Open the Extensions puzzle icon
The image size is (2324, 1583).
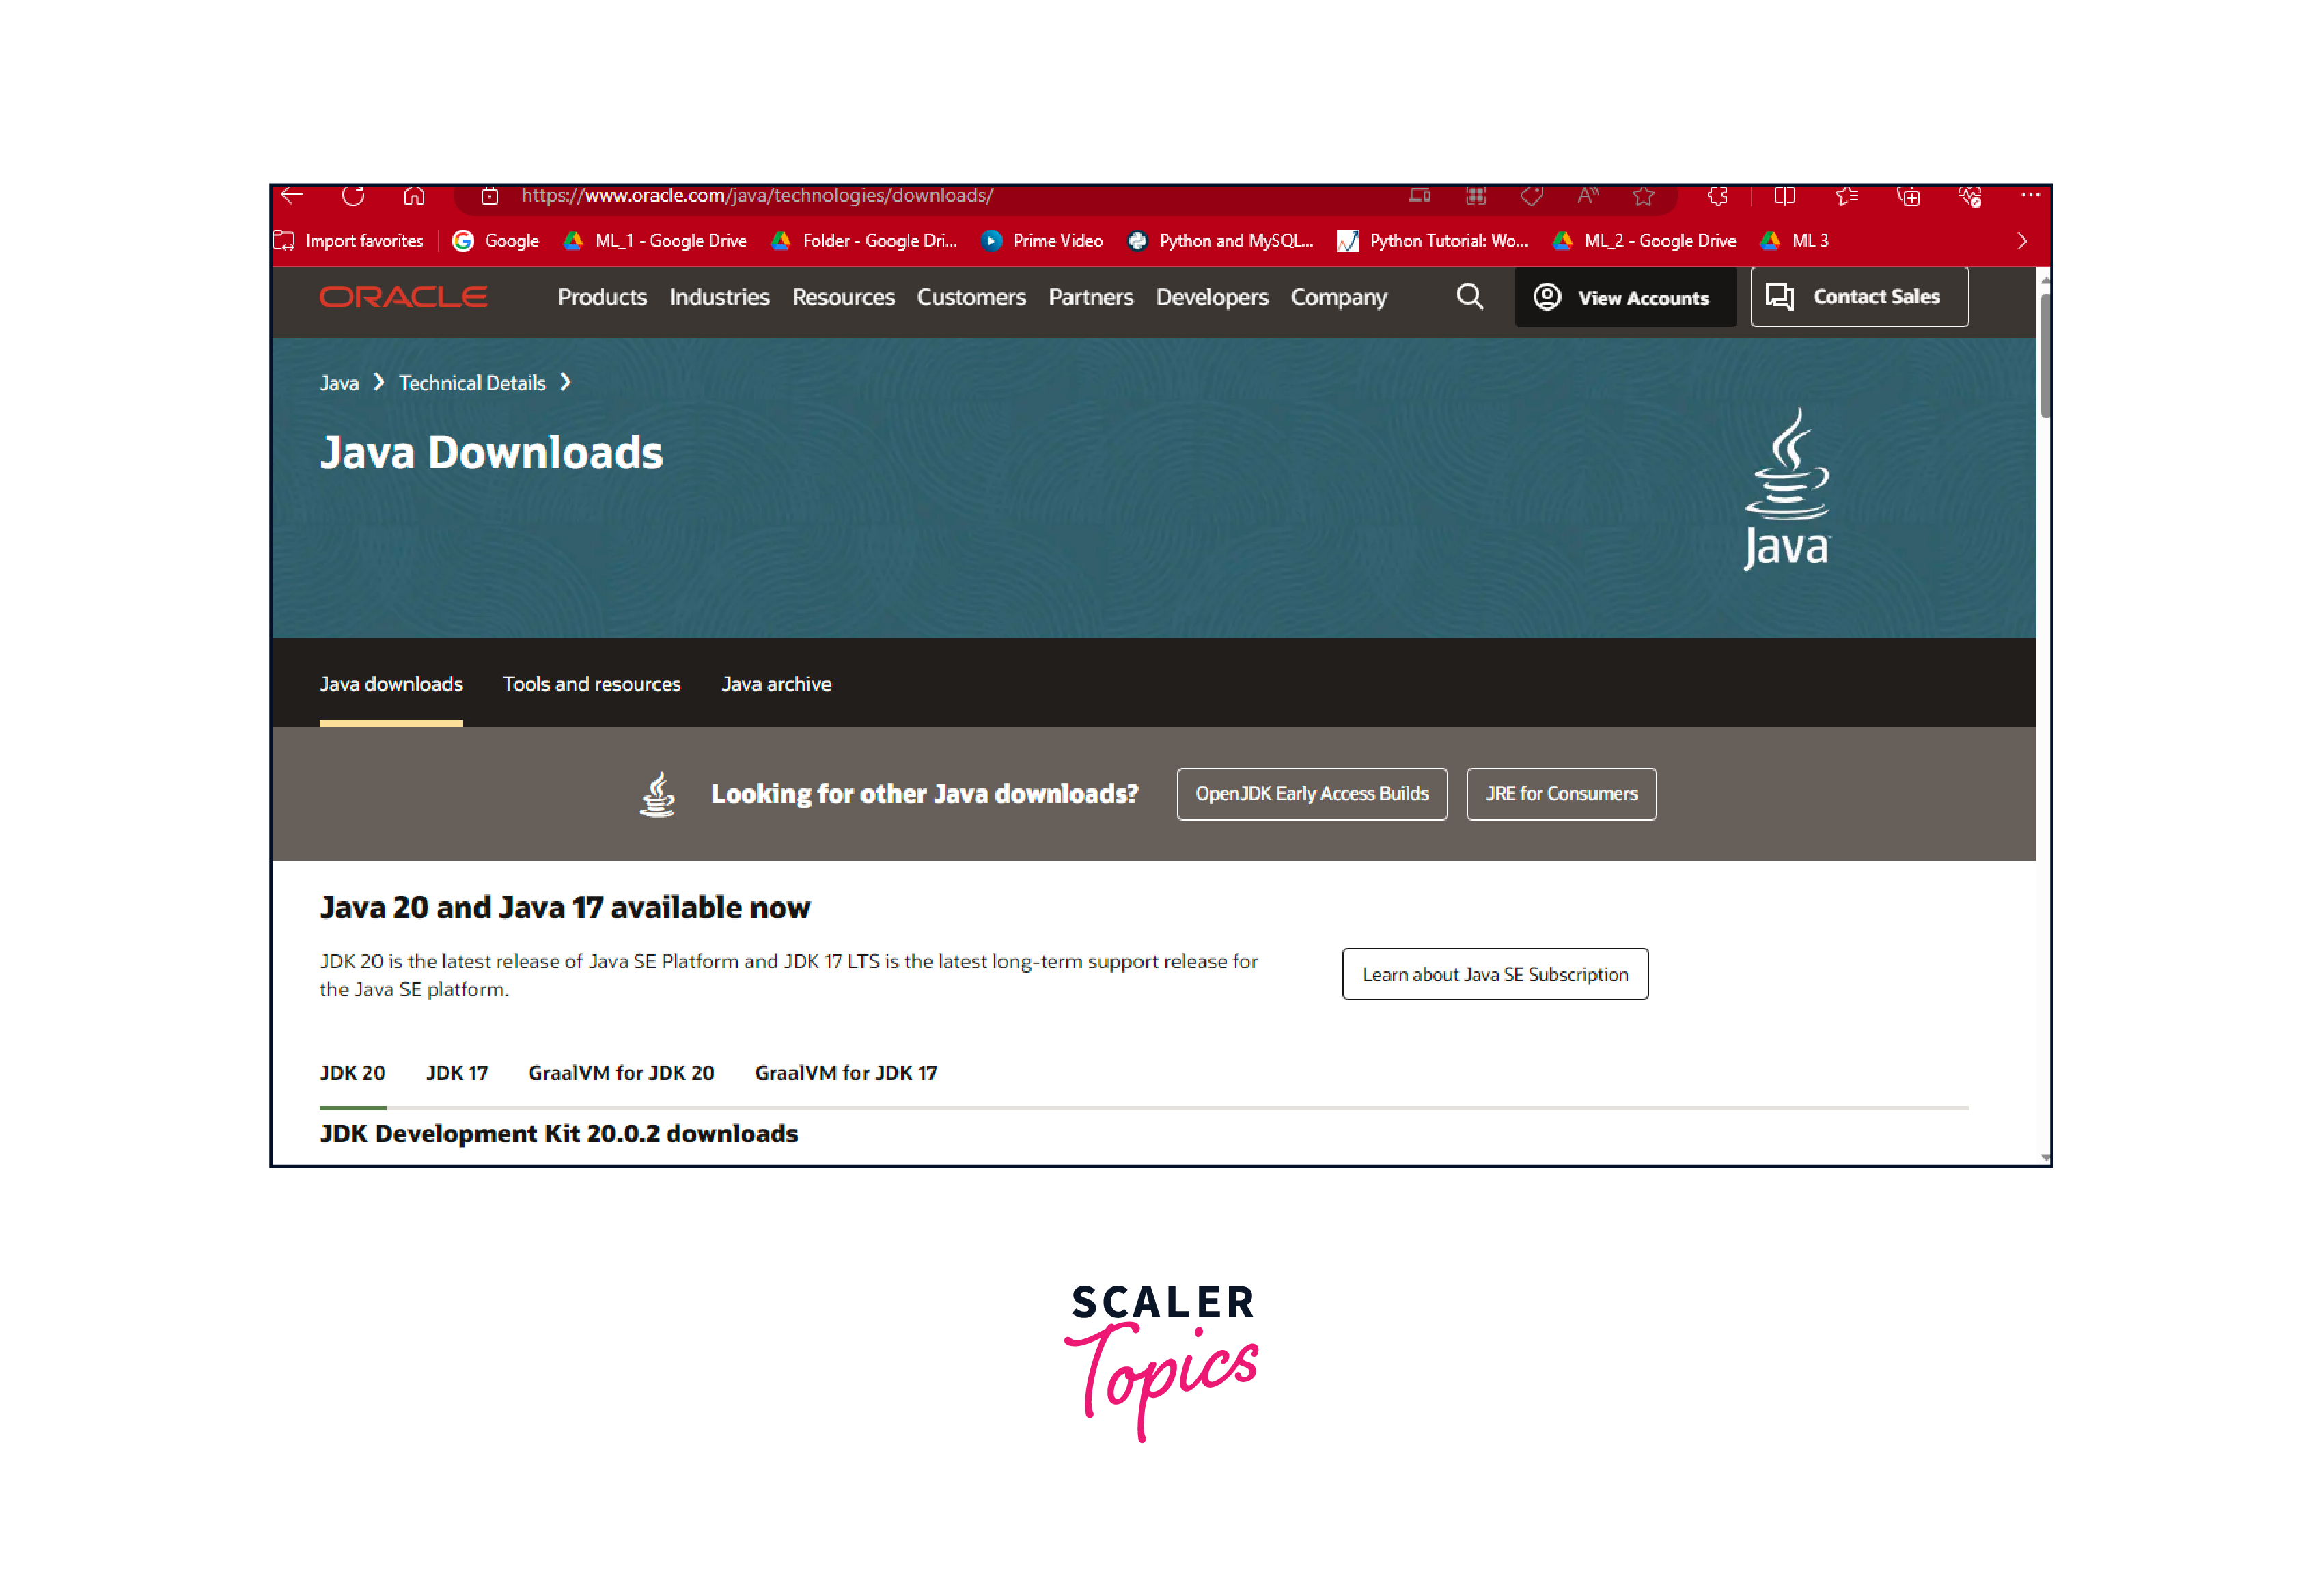(1718, 196)
